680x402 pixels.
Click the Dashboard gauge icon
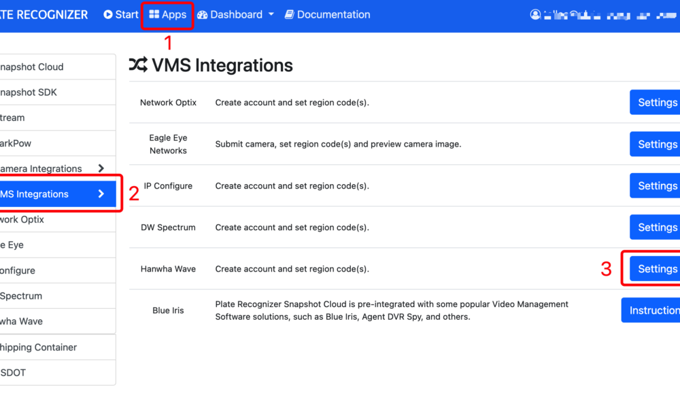click(202, 15)
